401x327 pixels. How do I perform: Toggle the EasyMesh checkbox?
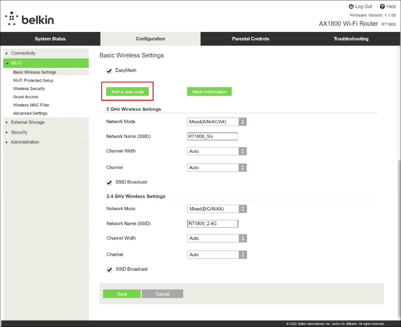[109, 71]
